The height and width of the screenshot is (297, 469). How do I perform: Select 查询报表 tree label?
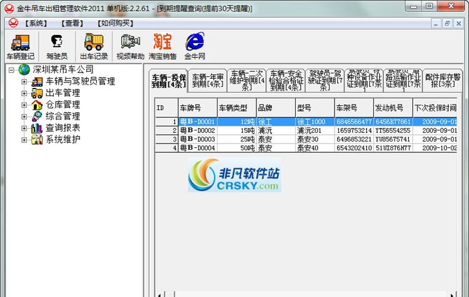click(63, 128)
